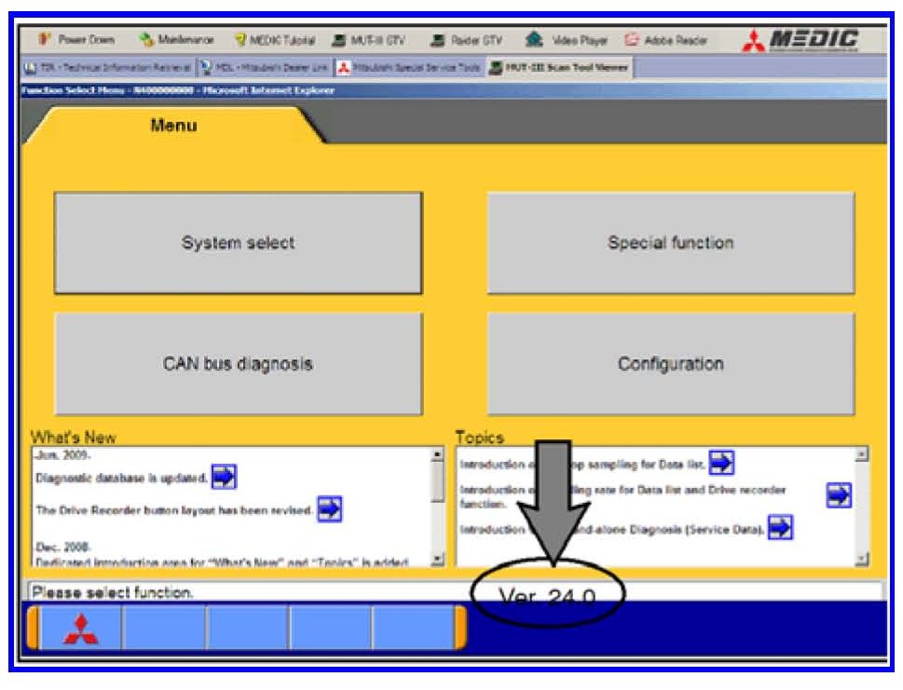The width and height of the screenshot is (903, 690).
Task: Click the System select button
Action: coord(238,243)
